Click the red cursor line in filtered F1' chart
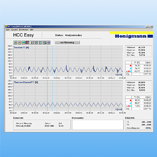 tap(47, 96)
